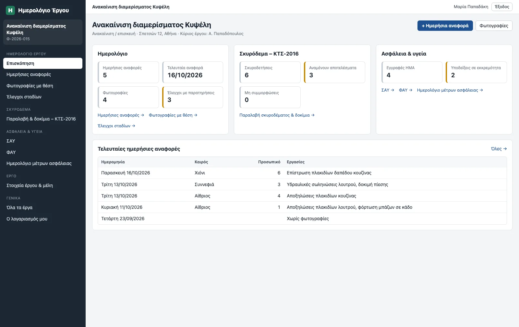The height and width of the screenshot is (327, 519).
Task: Click the 'Αποξηλώσεις πλακιδίων κουζίνας' cell
Action: tap(321, 196)
